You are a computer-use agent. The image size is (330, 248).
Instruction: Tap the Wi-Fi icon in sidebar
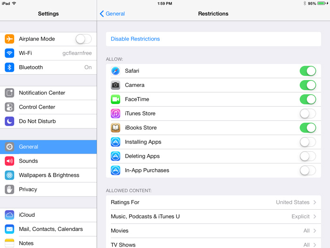click(9, 53)
